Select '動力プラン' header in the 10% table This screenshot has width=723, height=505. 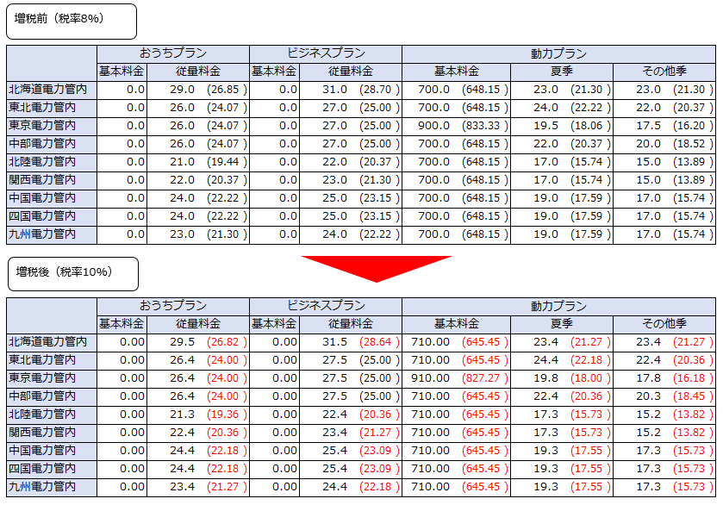pos(559,306)
